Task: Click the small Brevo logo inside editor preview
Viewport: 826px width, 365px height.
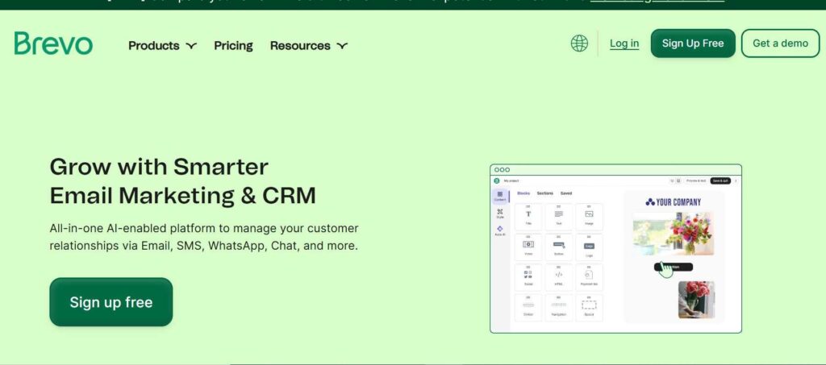Action: pos(496,180)
